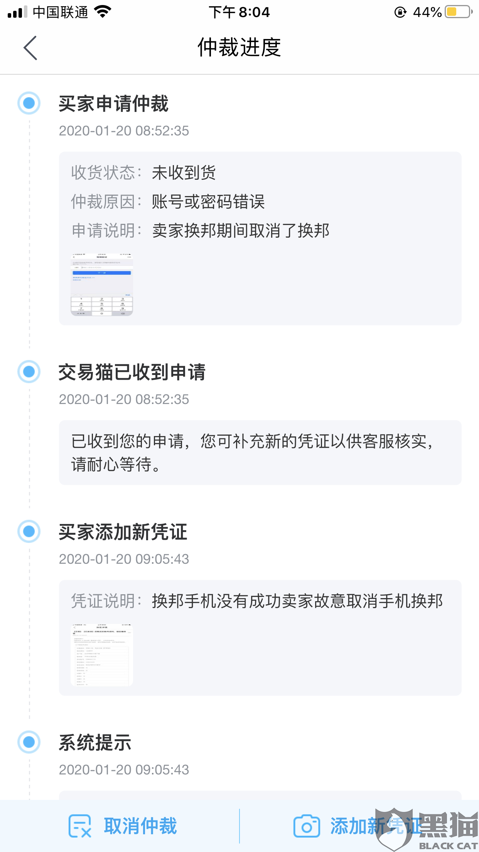The image size is (479, 852).
Task: Select the 系统提示 timeline dot
Action: point(29,742)
